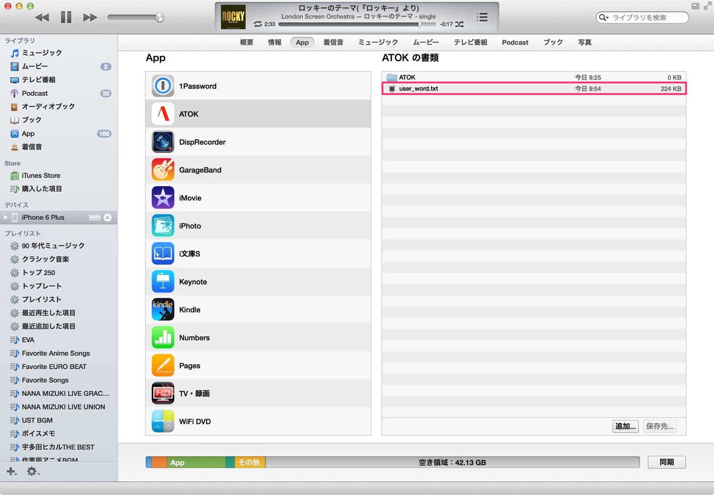Open 宇多田ヒカルTHE BEST playlist
This screenshot has width=714, height=495.
[59, 447]
